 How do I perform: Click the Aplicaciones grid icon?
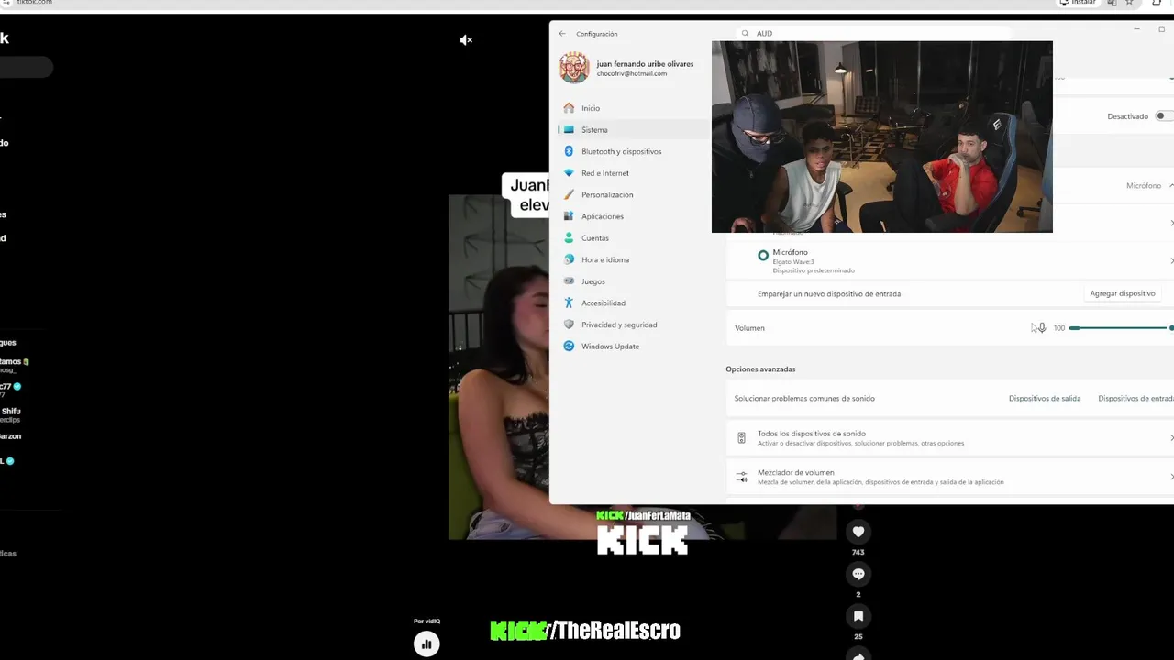(569, 216)
